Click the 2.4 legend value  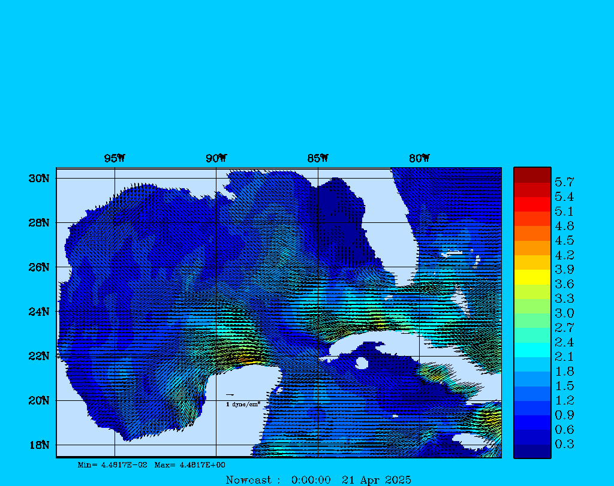(564, 343)
